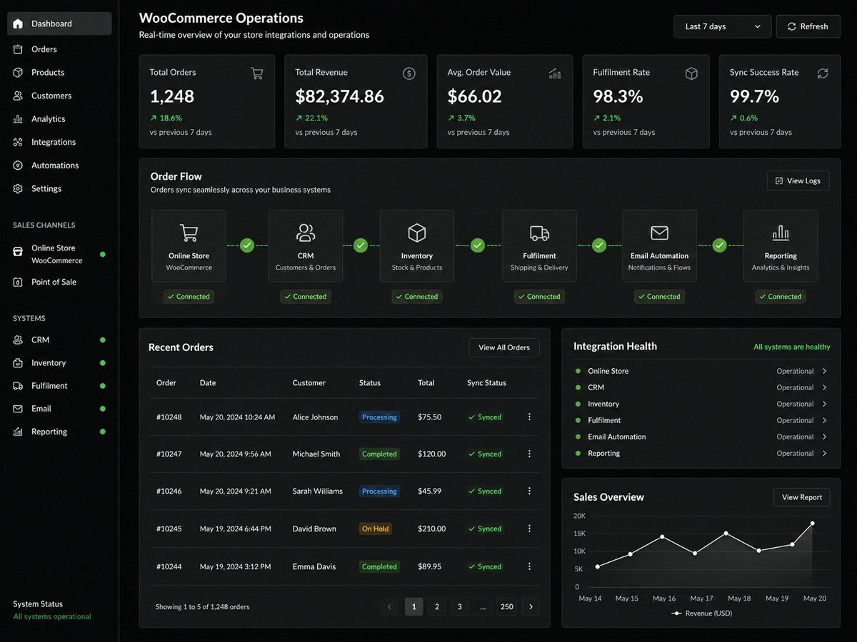
Task: Click the Fulfilment truck icon under Systems
Action: pyautogui.click(x=18, y=386)
